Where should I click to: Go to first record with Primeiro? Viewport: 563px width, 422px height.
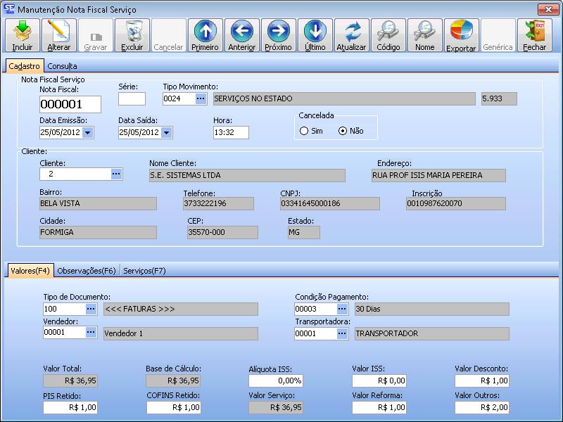205,35
